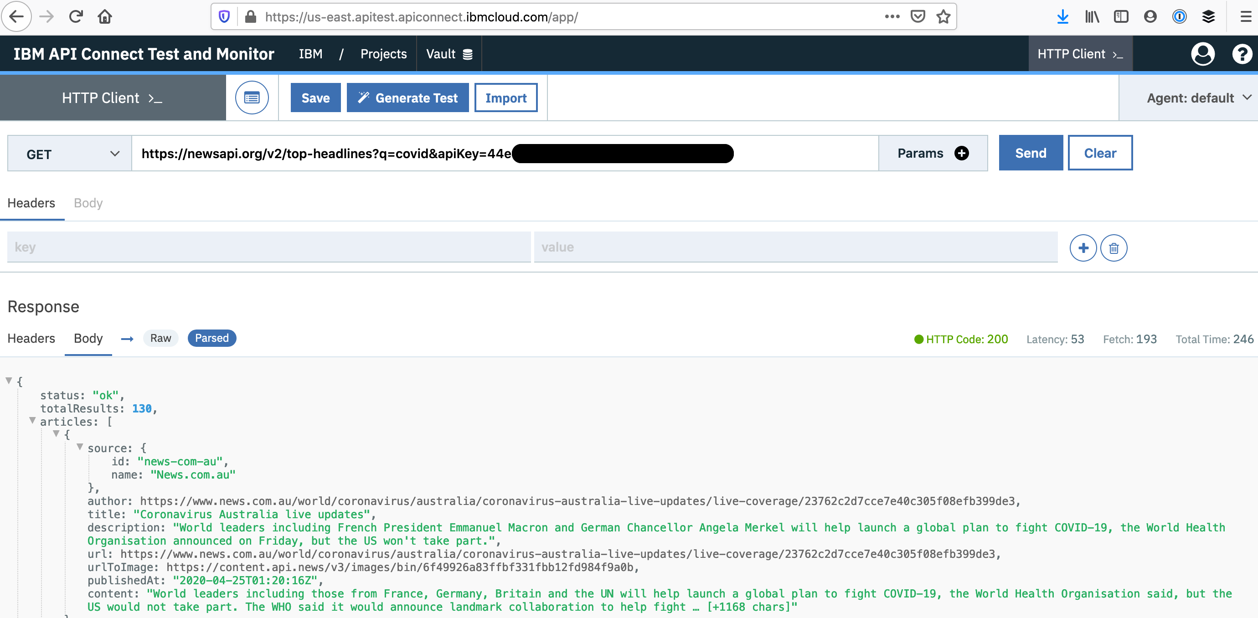
Task: Switch response body to Raw view
Action: click(160, 338)
